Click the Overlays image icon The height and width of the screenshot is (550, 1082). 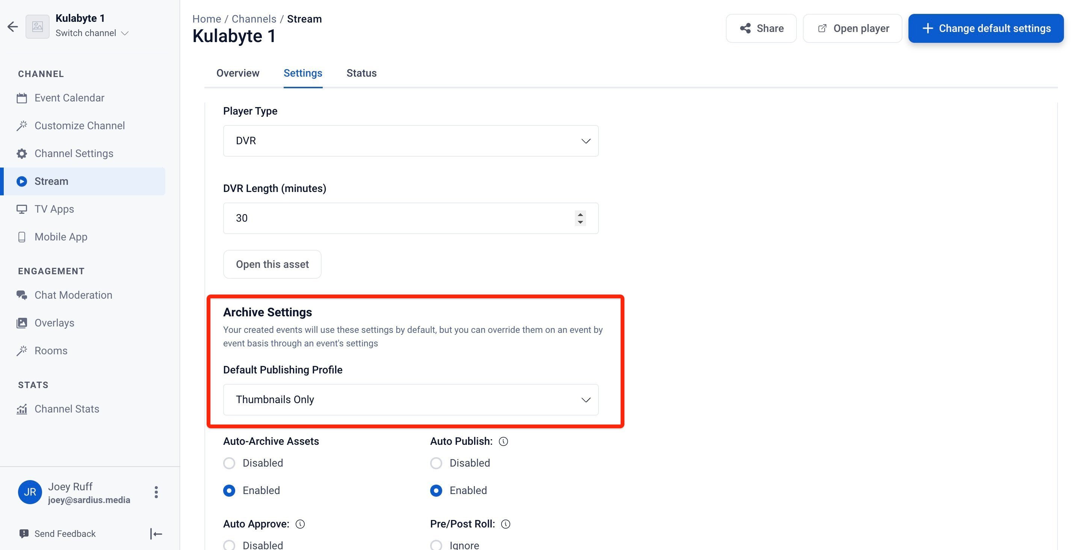point(22,323)
